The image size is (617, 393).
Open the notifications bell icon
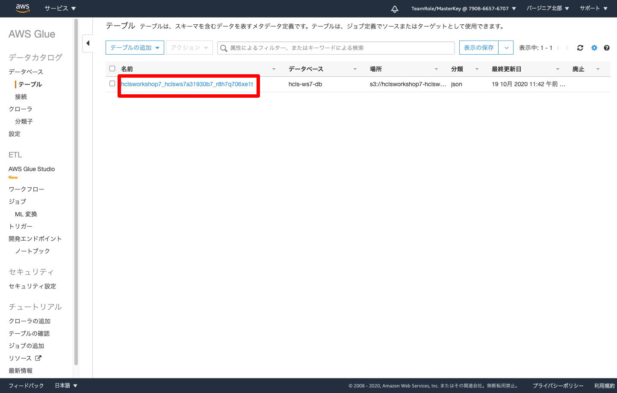click(x=395, y=9)
